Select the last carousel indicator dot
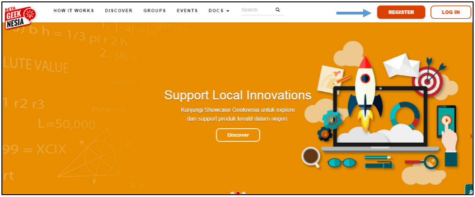Viewport: 475px width, 197px height. click(244, 193)
